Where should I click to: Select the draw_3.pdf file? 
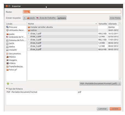[x=63, y=40]
